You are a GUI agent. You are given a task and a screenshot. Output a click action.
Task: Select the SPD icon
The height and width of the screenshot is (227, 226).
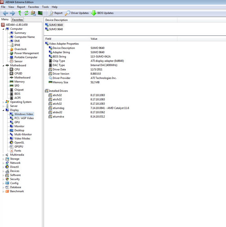click(12, 86)
